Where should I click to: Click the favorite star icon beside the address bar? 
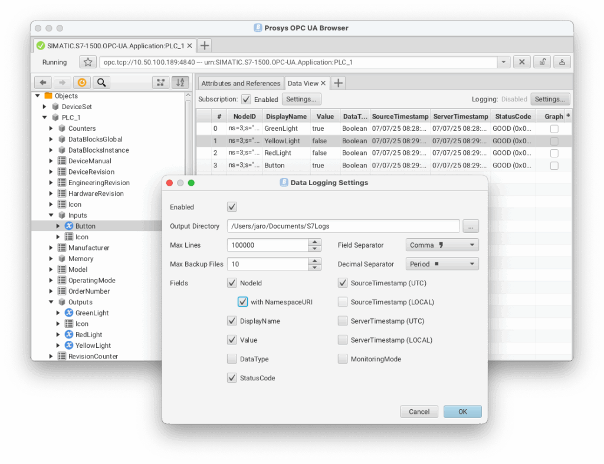pyautogui.click(x=88, y=62)
